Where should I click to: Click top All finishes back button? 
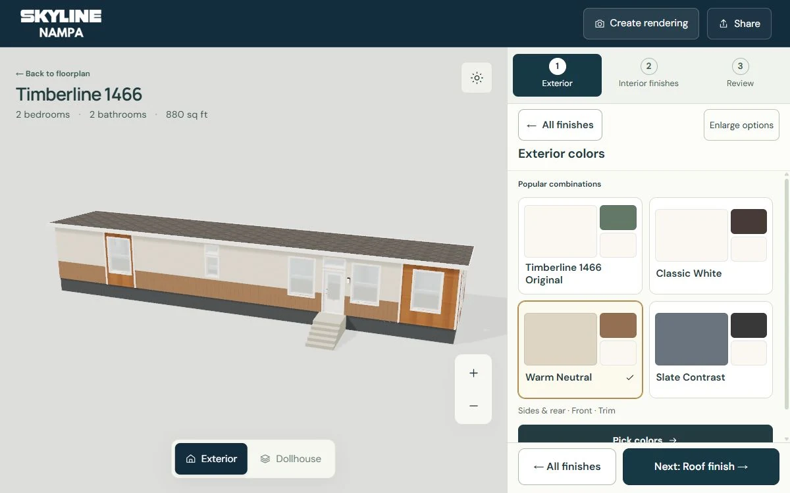click(560, 125)
